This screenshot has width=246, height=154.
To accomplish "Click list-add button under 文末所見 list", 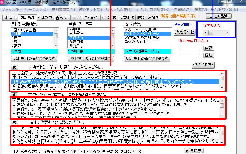I will 147,59.
